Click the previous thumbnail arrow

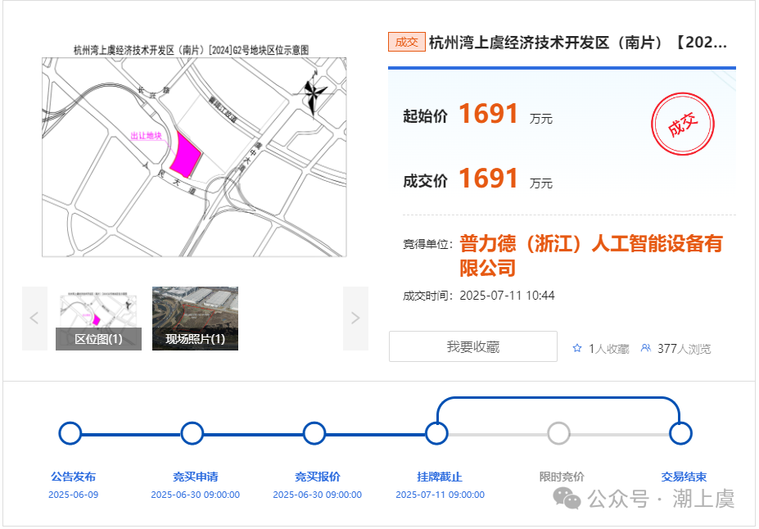click(34, 318)
